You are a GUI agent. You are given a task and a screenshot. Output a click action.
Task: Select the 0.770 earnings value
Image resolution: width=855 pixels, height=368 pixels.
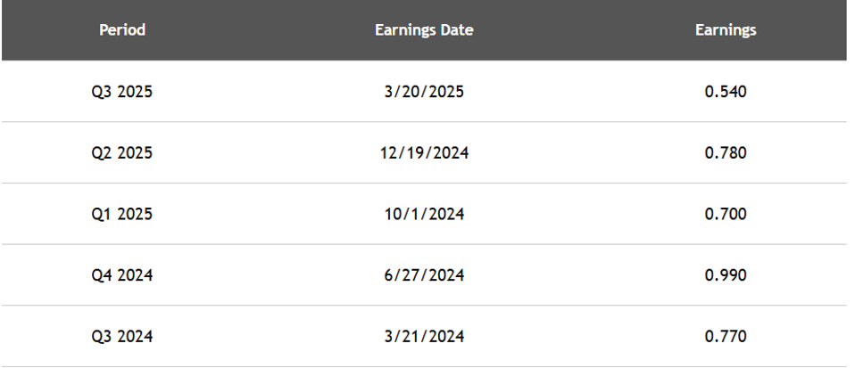[726, 337]
